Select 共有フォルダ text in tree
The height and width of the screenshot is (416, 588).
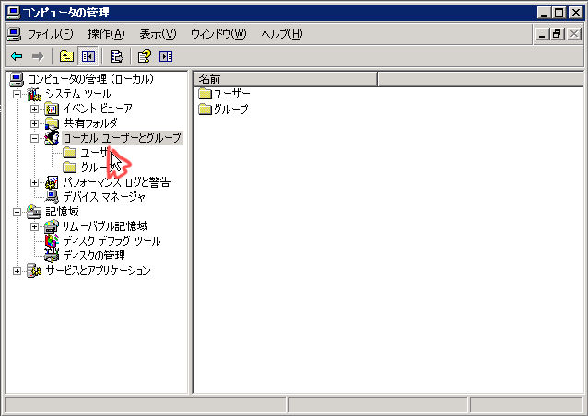pos(90,123)
